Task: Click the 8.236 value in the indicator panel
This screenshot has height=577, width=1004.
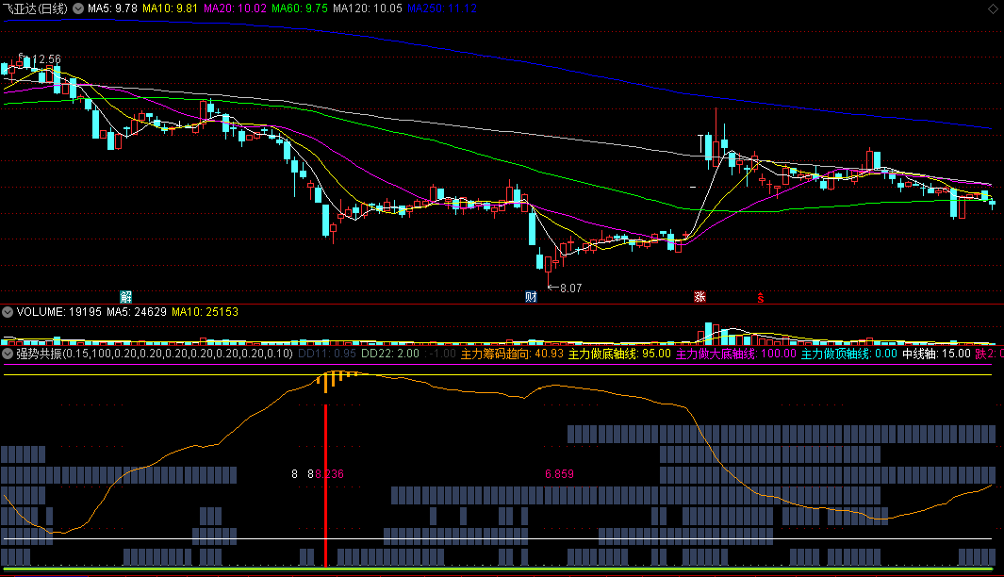Action: tap(329, 474)
